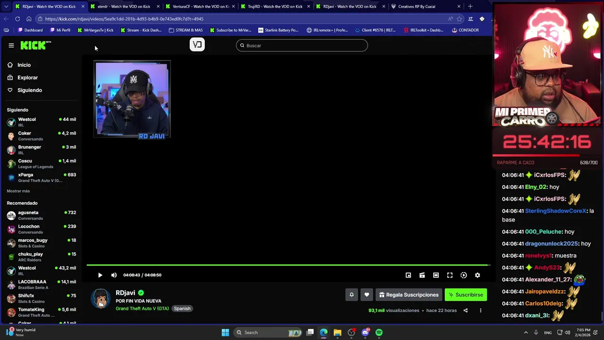604x340 pixels.
Task: Open the Kick hamburger sidebar menu
Action: click(11, 45)
